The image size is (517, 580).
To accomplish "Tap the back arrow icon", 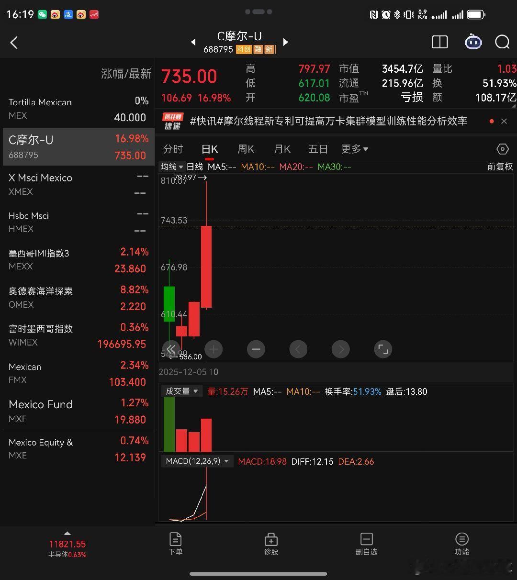I will point(14,43).
